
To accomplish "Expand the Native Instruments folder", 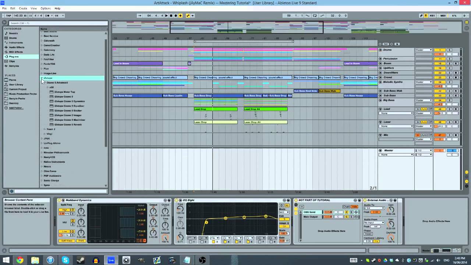I will point(42,162).
